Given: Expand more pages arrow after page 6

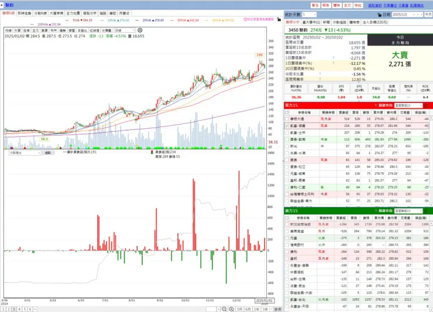Looking at the screenshot, I should pos(35,309).
